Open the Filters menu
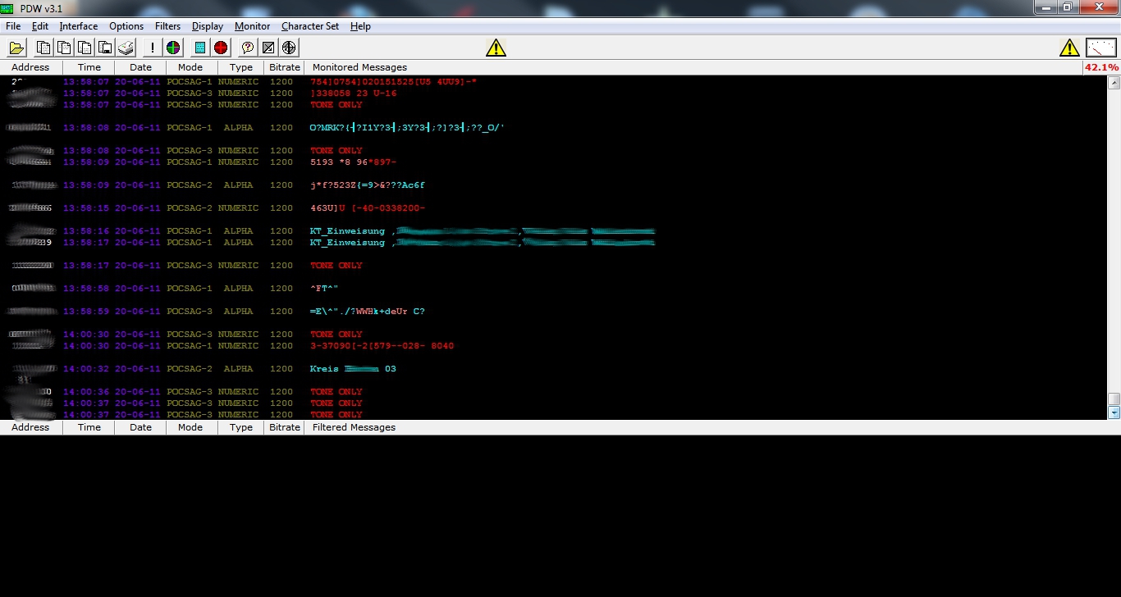The image size is (1121, 597). tap(167, 26)
